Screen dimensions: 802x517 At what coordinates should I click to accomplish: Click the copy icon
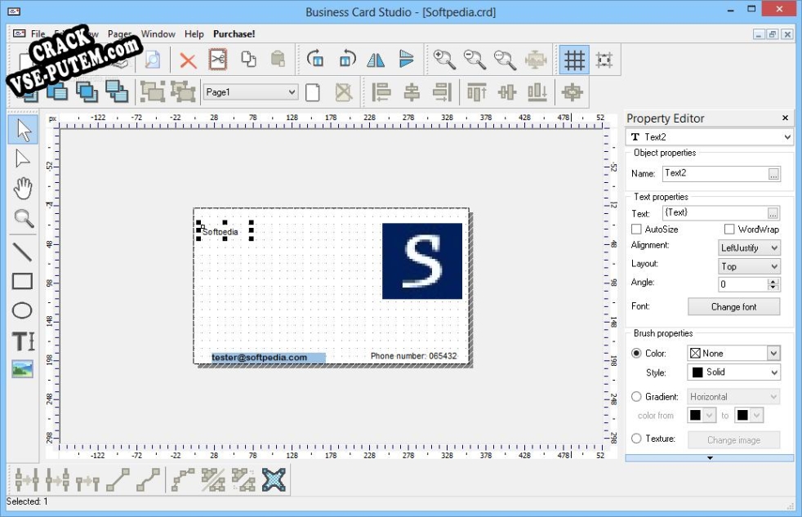coord(248,60)
